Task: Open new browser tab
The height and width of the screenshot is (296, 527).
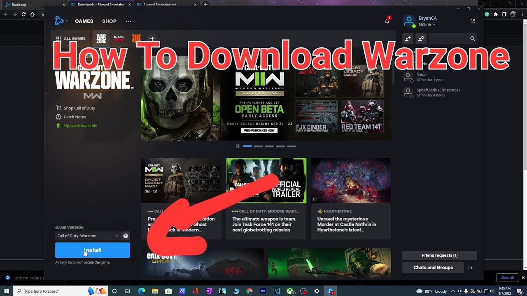Action: click(x=206, y=5)
